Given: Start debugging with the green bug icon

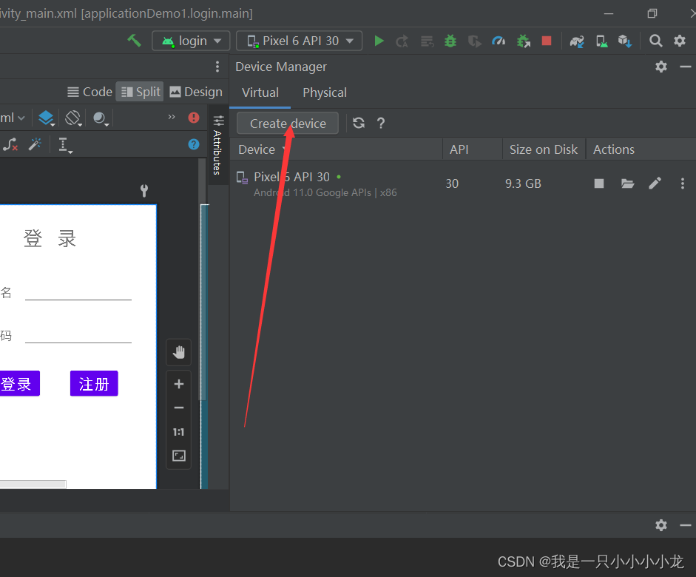Looking at the screenshot, I should (x=450, y=41).
